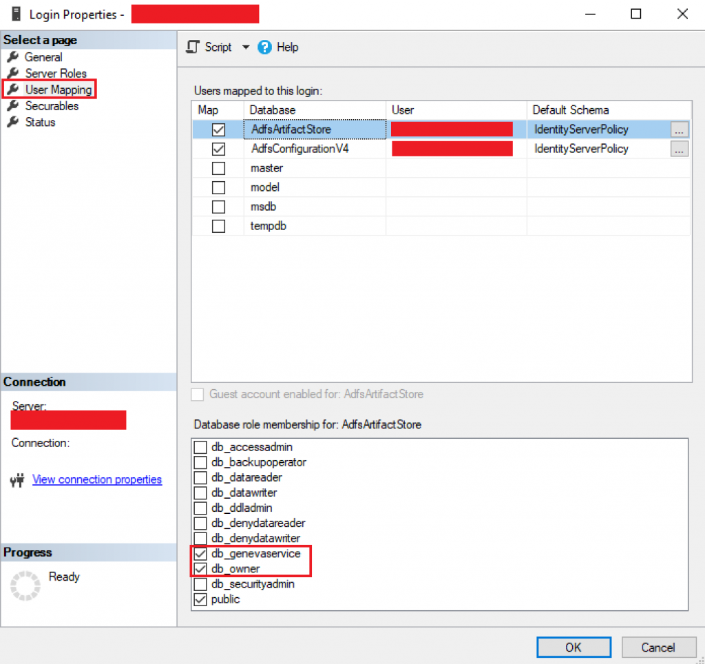Open the User Mapping page

(x=59, y=90)
